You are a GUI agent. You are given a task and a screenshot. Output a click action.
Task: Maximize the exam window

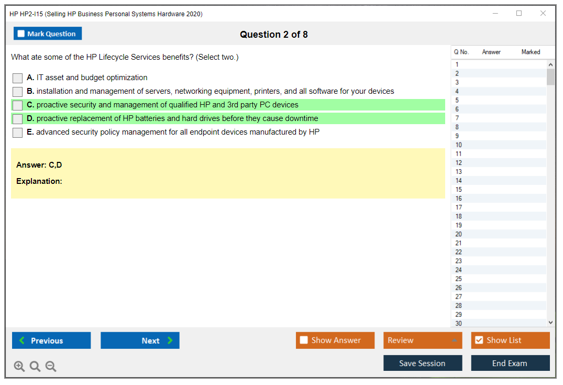point(519,14)
